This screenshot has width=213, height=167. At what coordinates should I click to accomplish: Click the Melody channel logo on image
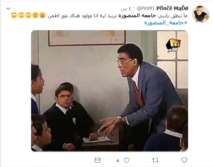173,45
